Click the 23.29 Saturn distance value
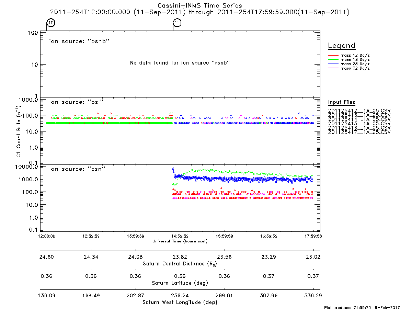The height and width of the screenshot is (309, 400). [x=268, y=257]
